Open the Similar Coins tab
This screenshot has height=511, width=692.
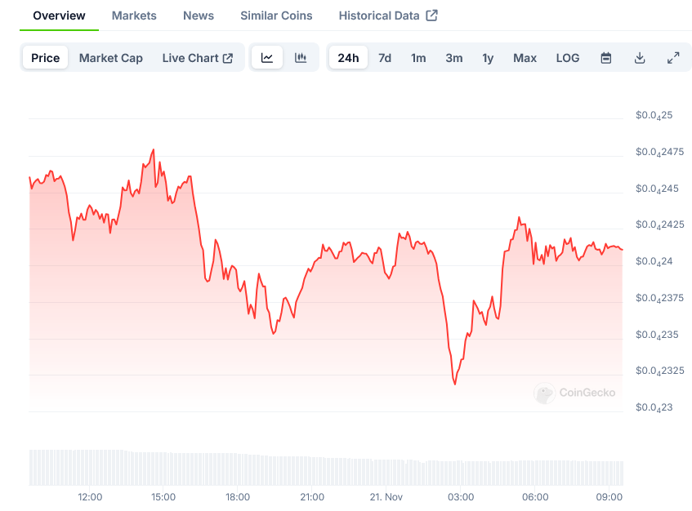click(276, 16)
